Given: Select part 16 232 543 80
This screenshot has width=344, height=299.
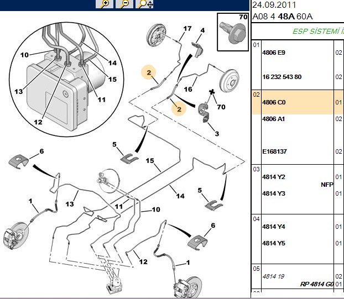Looking at the screenshot, I should pos(282,77).
